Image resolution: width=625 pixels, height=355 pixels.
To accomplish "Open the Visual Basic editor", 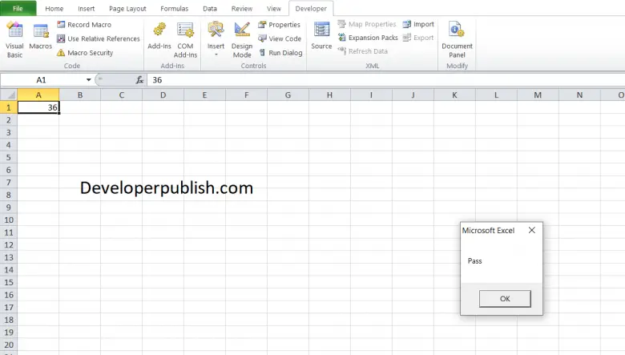I will tap(14, 38).
